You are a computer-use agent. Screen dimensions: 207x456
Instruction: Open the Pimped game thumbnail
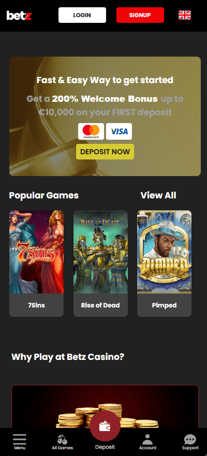(164, 252)
